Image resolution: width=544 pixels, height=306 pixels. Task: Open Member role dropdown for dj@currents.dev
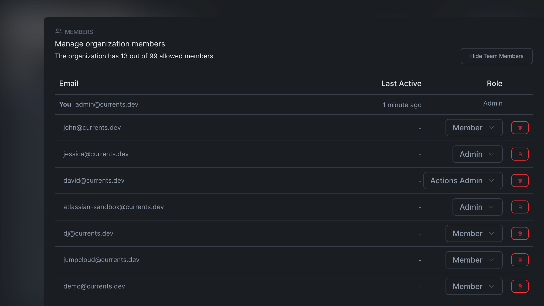(474, 233)
